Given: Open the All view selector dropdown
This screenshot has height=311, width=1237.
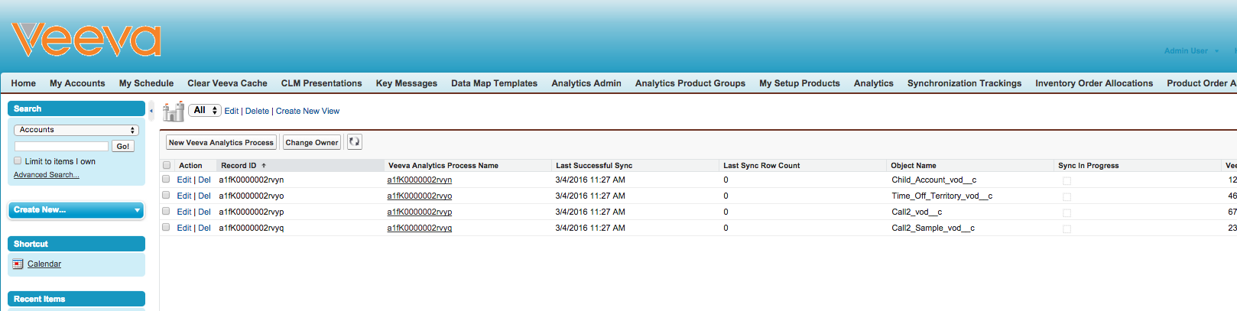Looking at the screenshot, I should pos(205,111).
